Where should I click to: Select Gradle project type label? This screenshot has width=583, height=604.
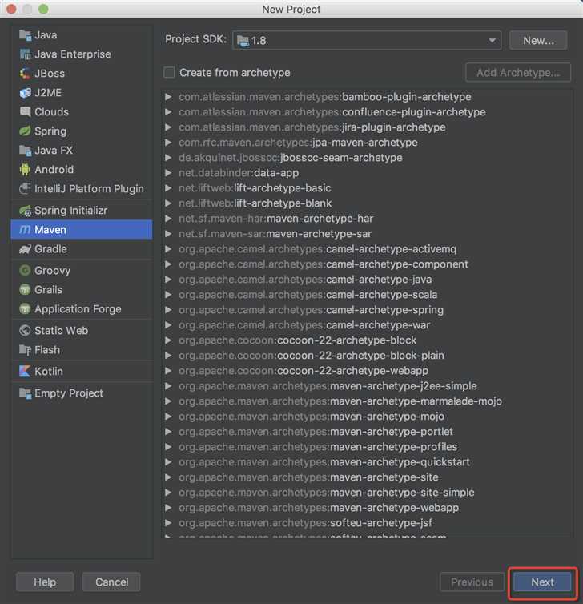pos(50,249)
